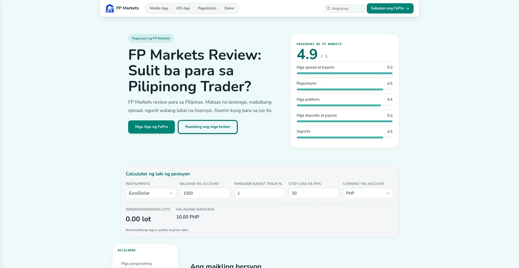Click the Panganib bawat trade % field
The height and width of the screenshot is (268, 519).
pos(259,193)
